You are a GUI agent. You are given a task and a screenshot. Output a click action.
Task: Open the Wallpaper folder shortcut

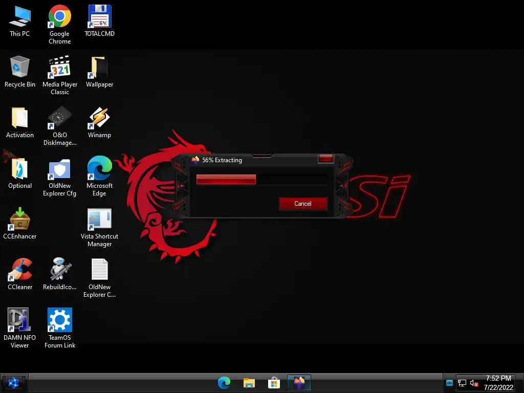pos(100,72)
